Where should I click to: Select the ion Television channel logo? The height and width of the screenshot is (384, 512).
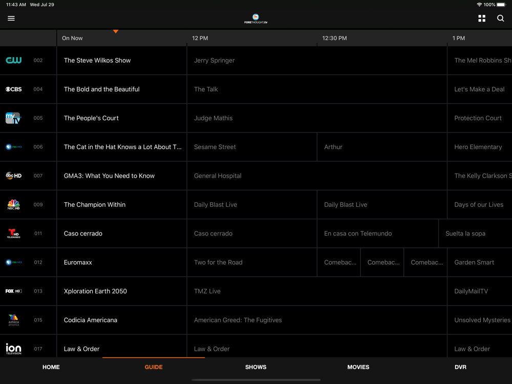coord(14,349)
